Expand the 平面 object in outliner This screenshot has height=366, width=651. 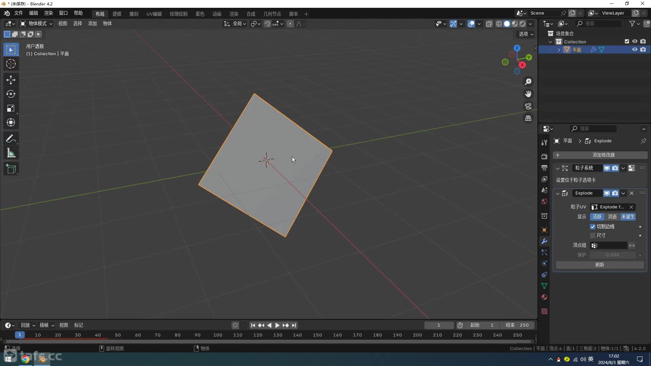pyautogui.click(x=559, y=50)
